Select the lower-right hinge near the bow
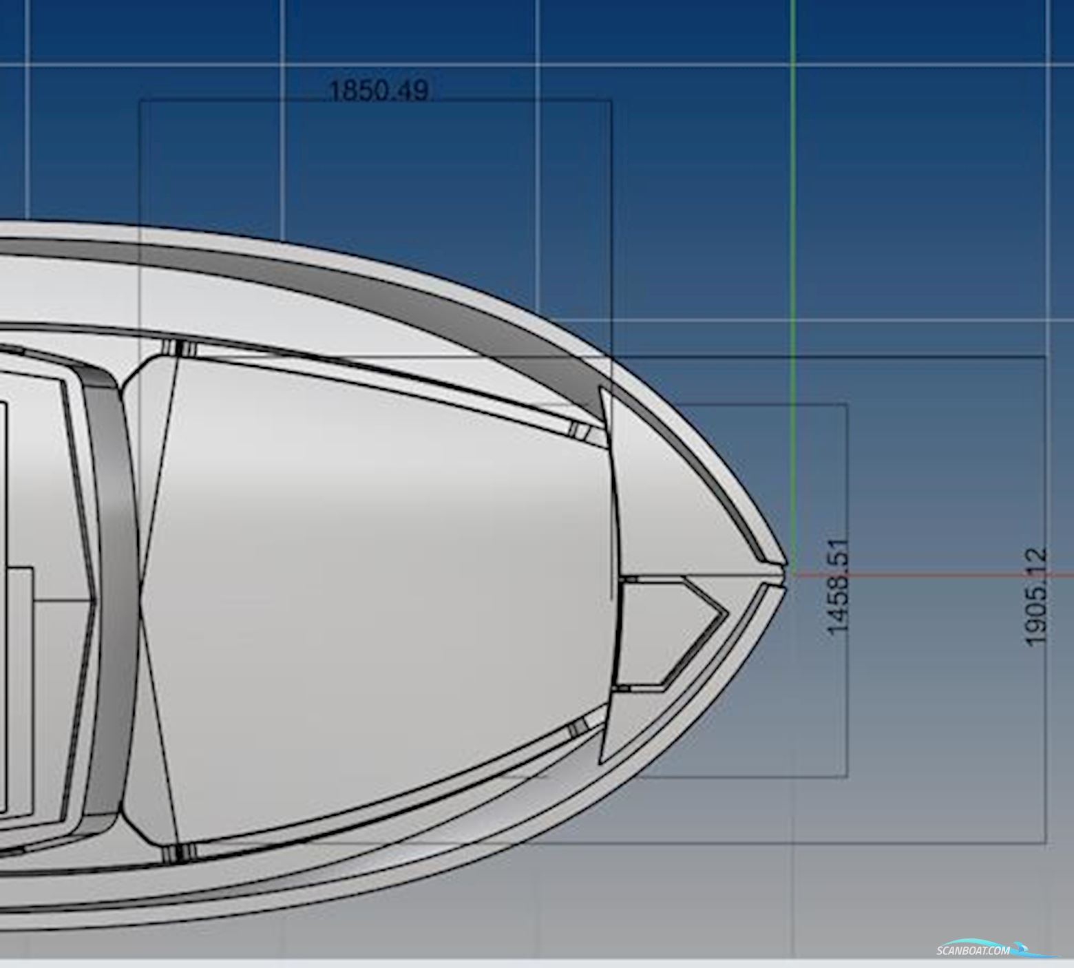Image resolution: width=1074 pixels, height=968 pixels. click(580, 725)
